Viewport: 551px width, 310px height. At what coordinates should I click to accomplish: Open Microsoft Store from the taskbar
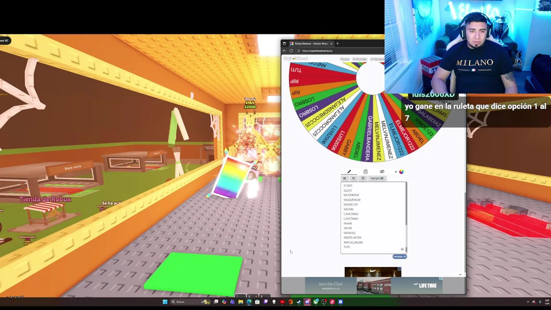pyautogui.click(x=257, y=302)
